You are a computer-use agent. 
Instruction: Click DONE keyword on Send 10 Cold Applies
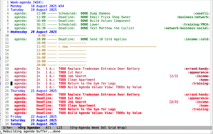pos(84,39)
